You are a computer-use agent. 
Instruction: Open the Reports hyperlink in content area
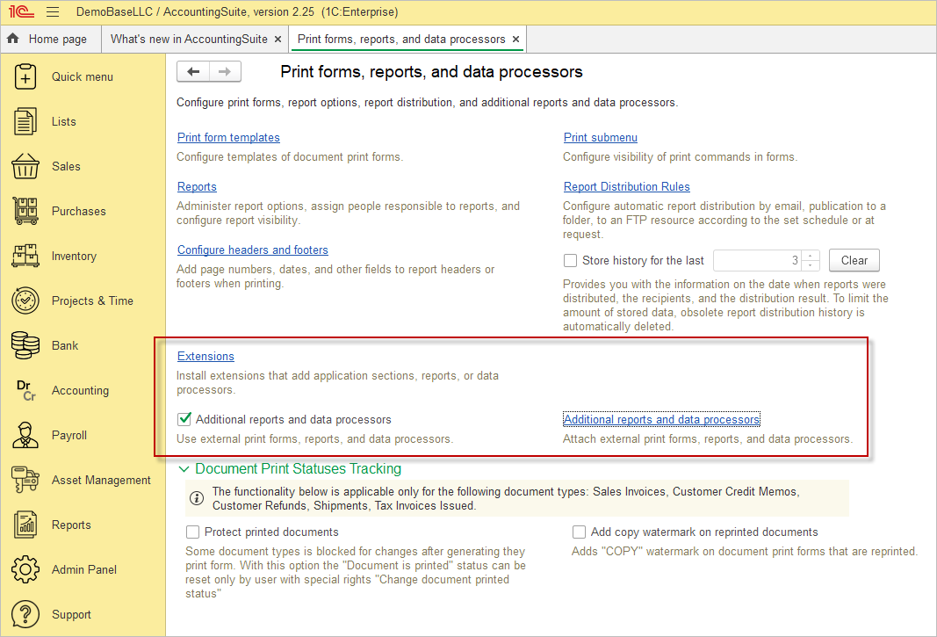tap(197, 186)
